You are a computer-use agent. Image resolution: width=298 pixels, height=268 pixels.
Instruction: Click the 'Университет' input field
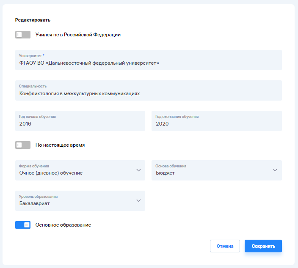click(x=148, y=60)
